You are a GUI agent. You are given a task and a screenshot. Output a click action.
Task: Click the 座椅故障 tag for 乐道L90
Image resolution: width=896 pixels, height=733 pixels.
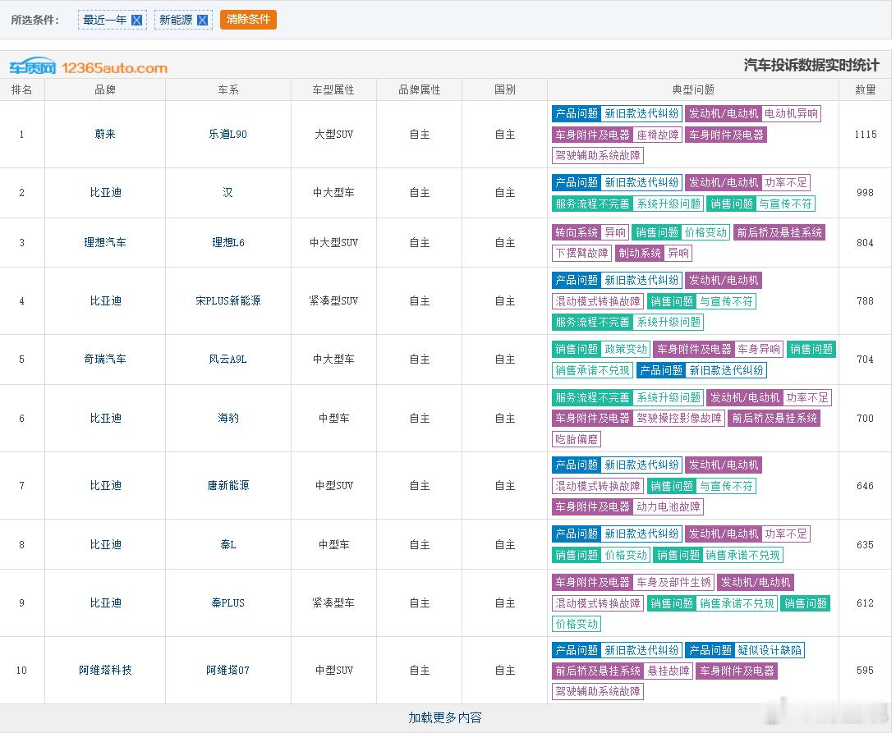tap(658, 135)
